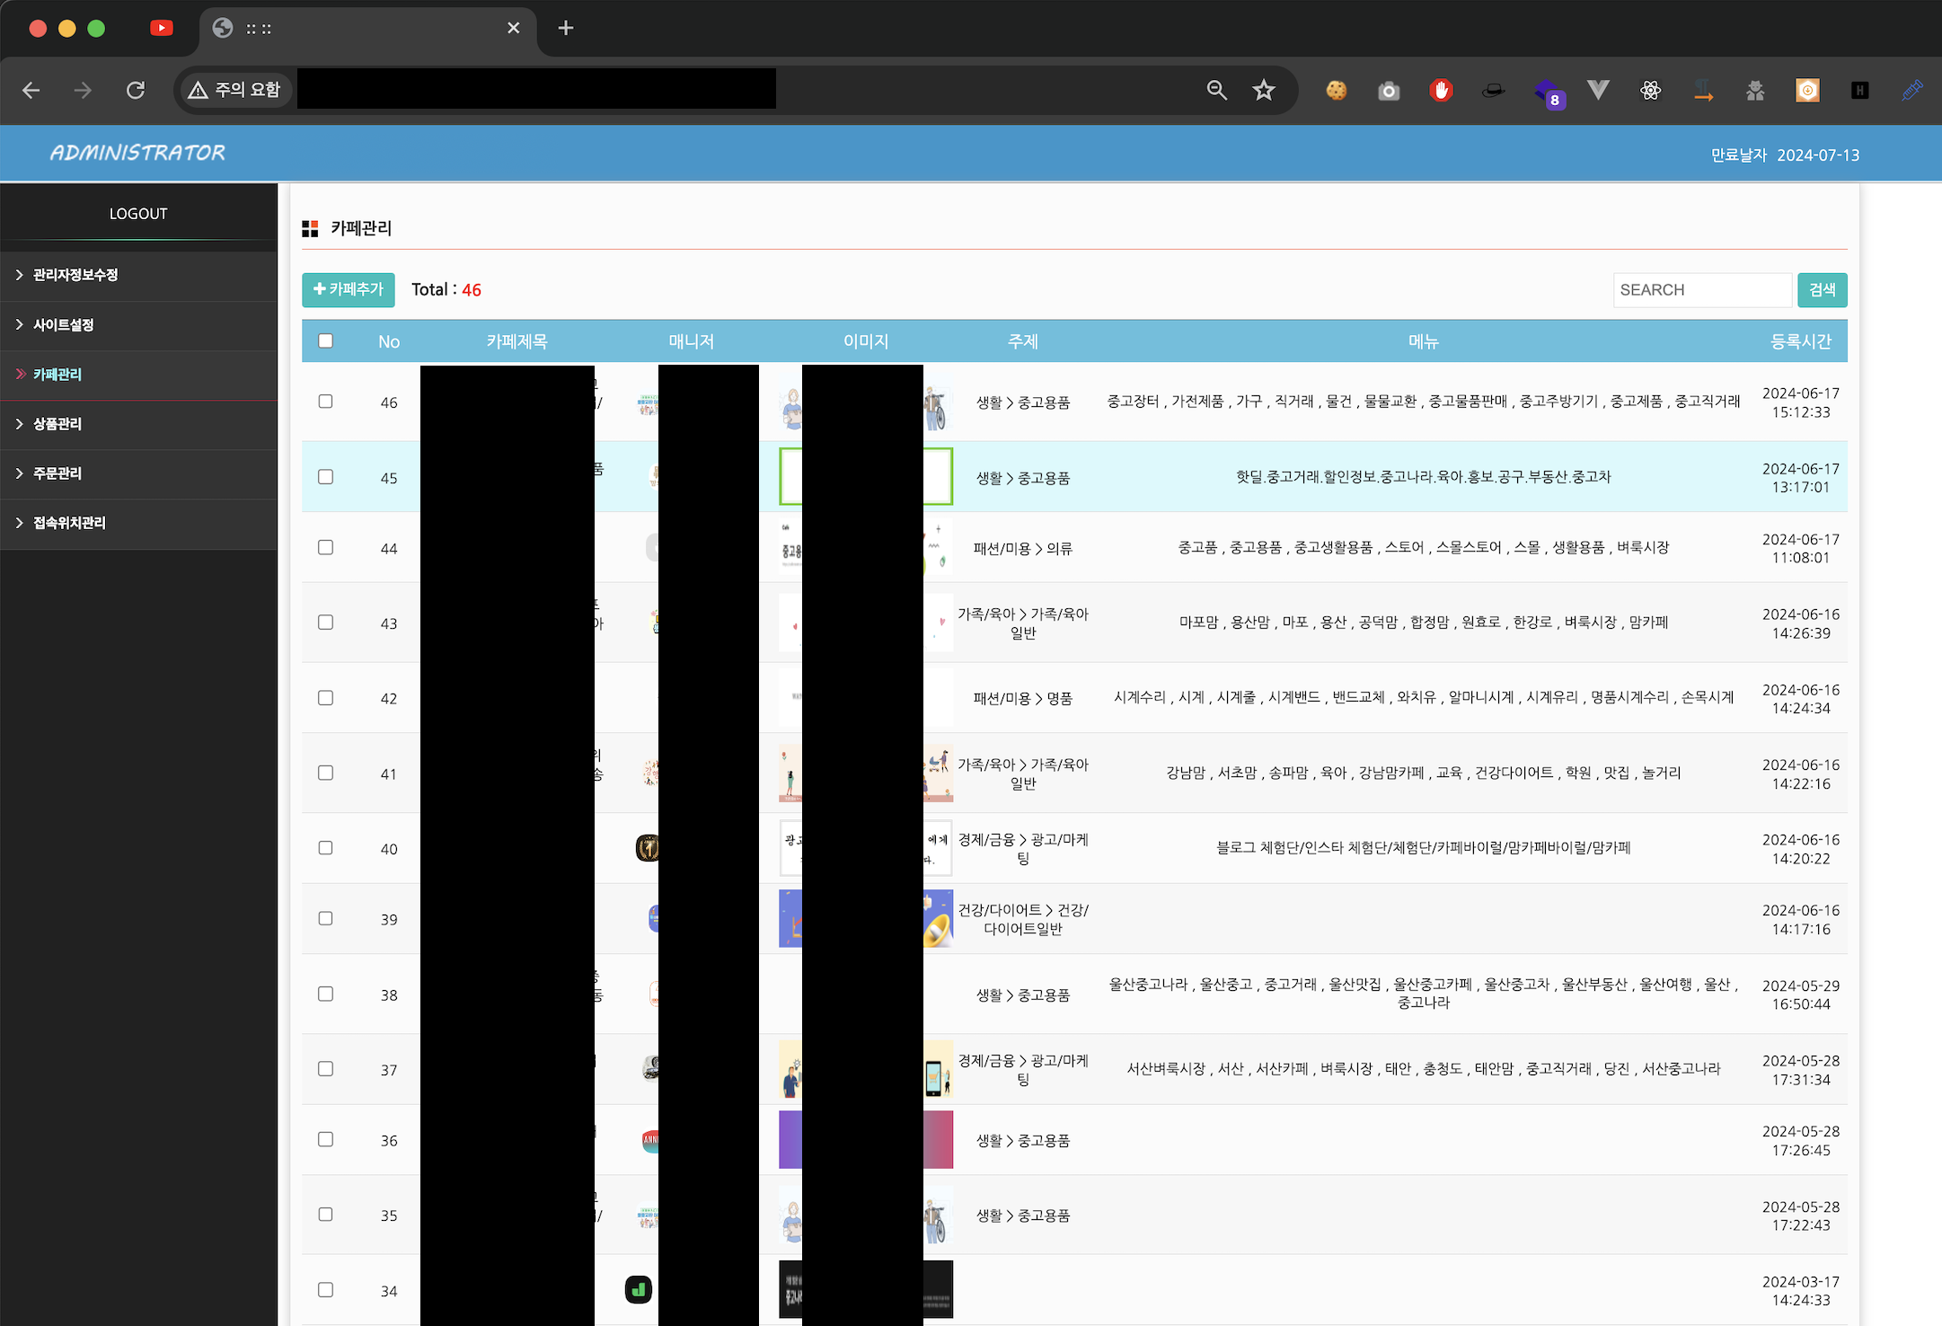Open the red hand blocker extension
The width and height of the screenshot is (1942, 1326).
[x=1441, y=90]
